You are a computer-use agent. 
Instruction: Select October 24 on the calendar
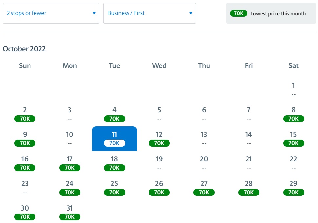point(70,188)
